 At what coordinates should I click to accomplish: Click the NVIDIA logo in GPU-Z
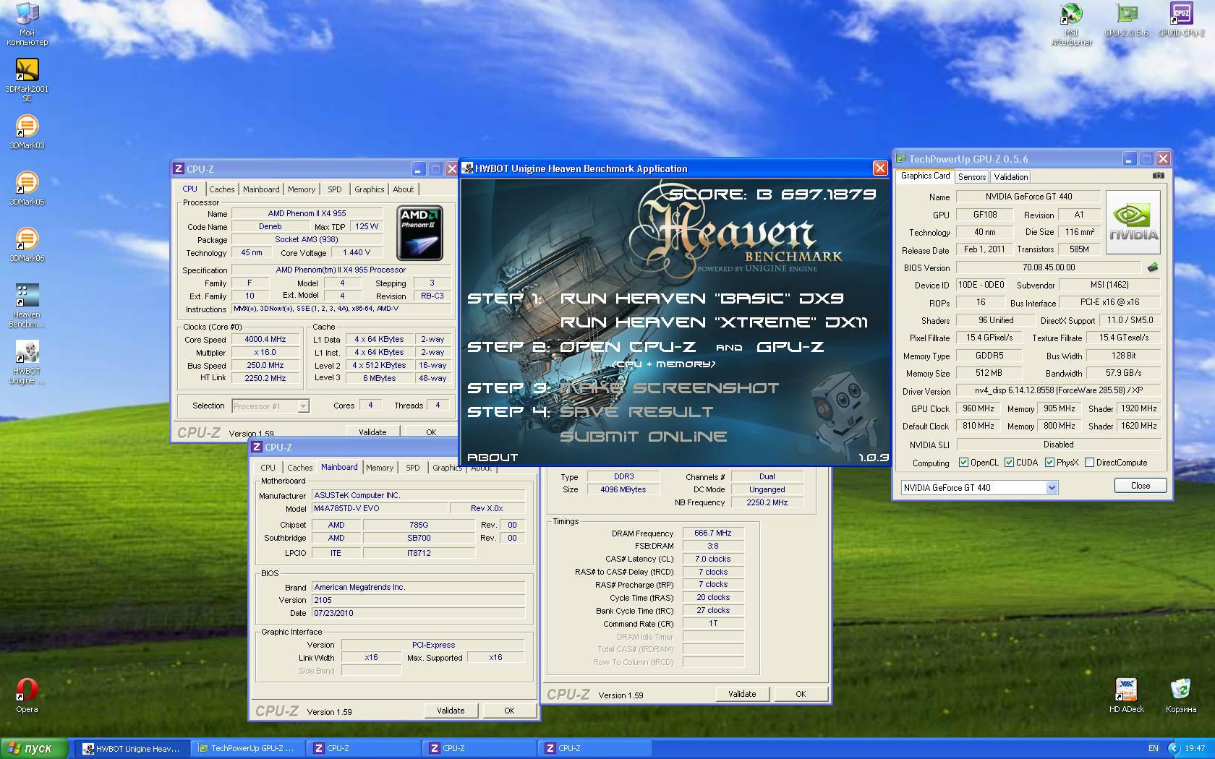[x=1133, y=222]
